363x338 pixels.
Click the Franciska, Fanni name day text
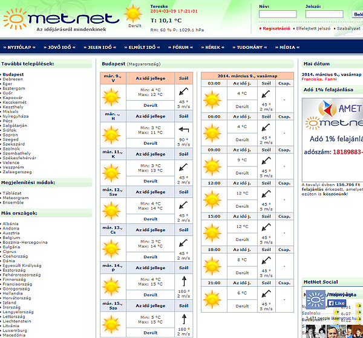pos(319,79)
